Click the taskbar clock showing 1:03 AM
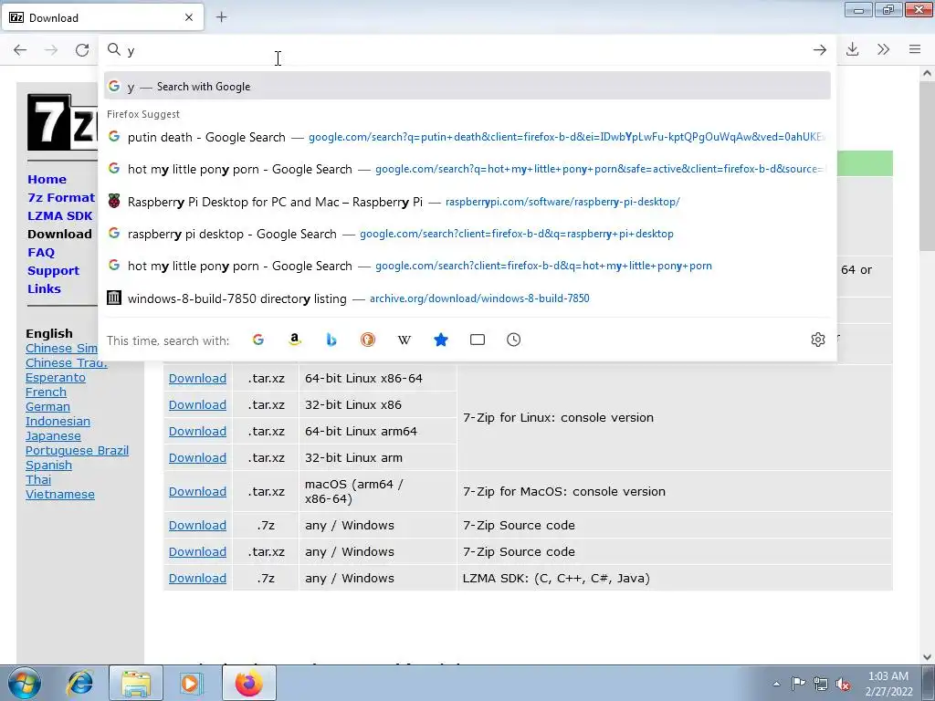 [x=888, y=684]
